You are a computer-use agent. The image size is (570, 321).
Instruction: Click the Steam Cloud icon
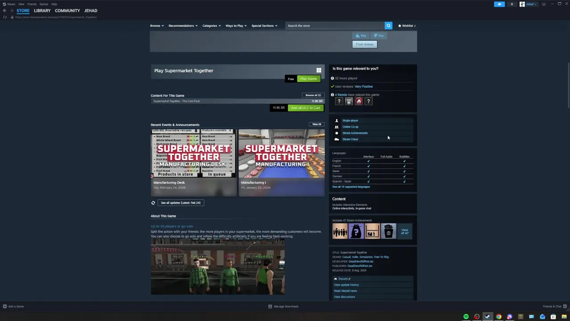pyautogui.click(x=337, y=139)
